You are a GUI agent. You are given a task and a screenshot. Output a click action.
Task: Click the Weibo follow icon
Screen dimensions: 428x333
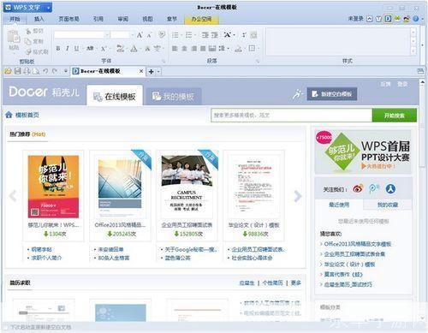[x=358, y=188]
